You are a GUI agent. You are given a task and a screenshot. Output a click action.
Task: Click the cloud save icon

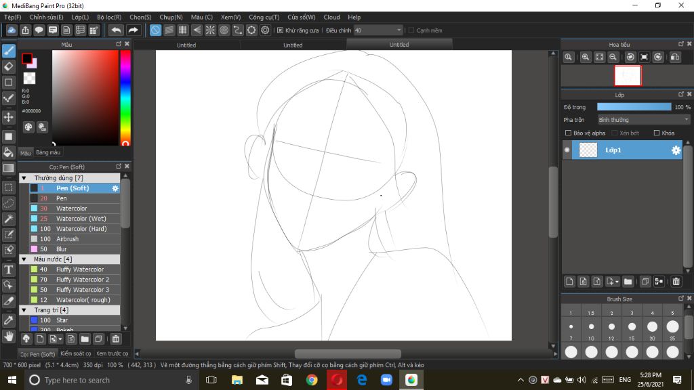click(12, 30)
